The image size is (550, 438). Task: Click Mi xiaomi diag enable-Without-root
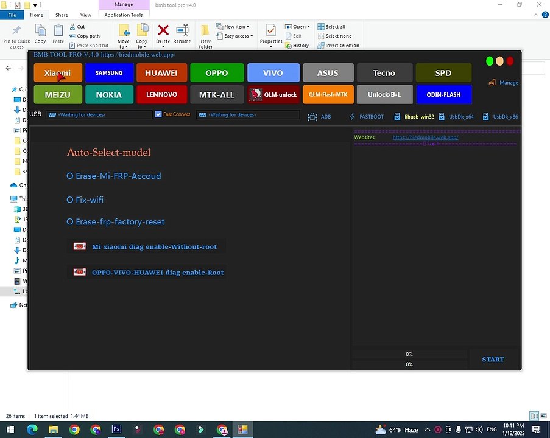[146, 246]
